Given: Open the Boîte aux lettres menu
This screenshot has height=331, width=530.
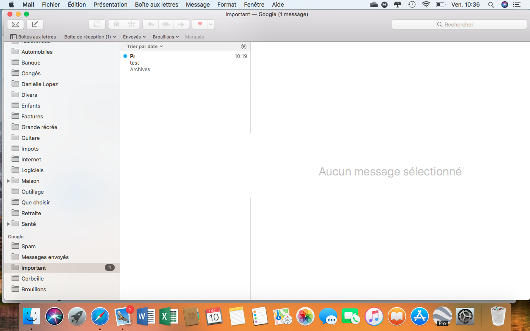Looking at the screenshot, I should (157, 5).
